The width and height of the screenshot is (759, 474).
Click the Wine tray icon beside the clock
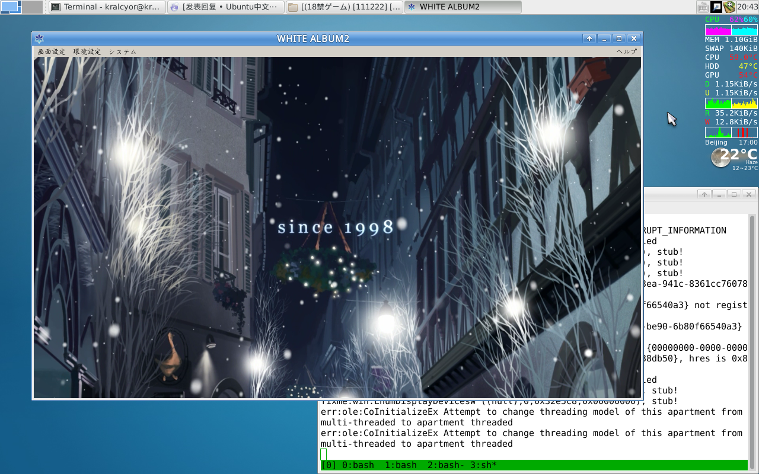729,7
